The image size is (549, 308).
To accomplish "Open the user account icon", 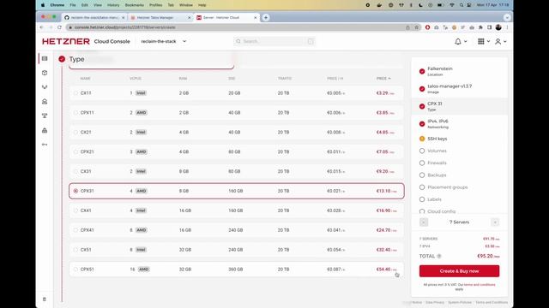I will click(498, 41).
